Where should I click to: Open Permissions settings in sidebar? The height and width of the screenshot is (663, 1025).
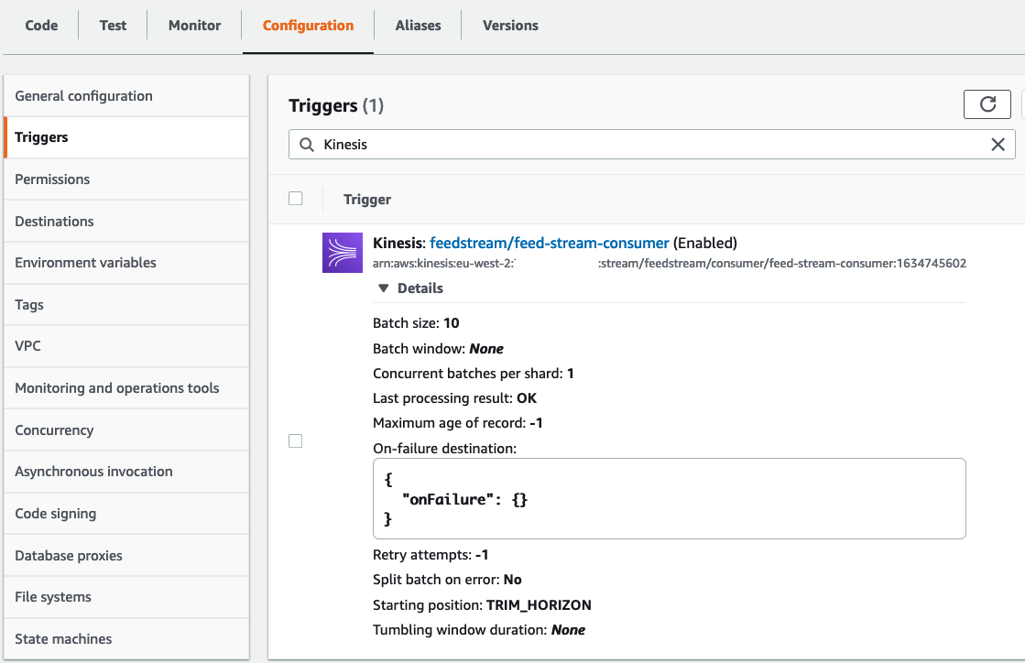(x=126, y=179)
